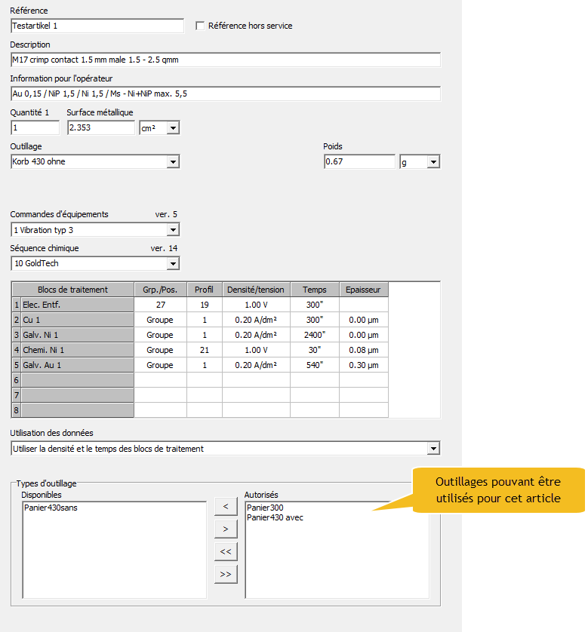Click the Poids value field

tap(359, 161)
